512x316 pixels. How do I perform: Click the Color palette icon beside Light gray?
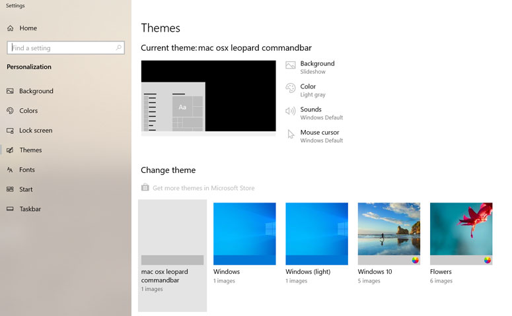tap(290, 88)
